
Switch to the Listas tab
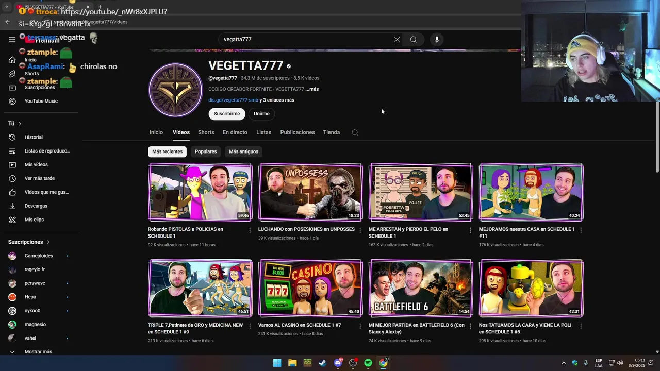(x=263, y=132)
